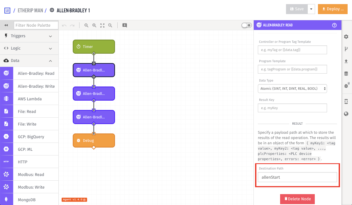
Task: Select Allen-Bradley: Read palette node
Action: (x=29, y=73)
